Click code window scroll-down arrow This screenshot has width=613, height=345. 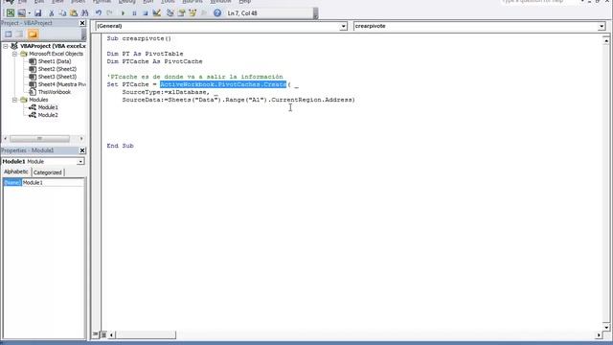(606, 327)
